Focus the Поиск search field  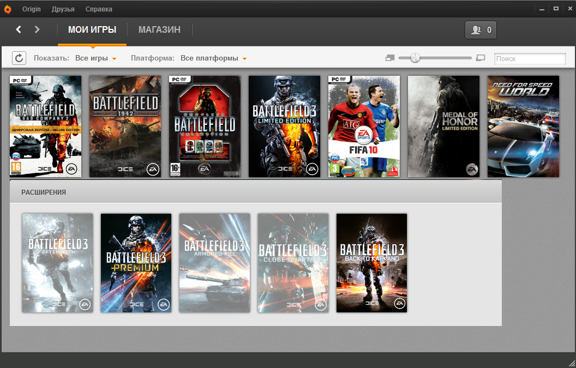(x=530, y=58)
